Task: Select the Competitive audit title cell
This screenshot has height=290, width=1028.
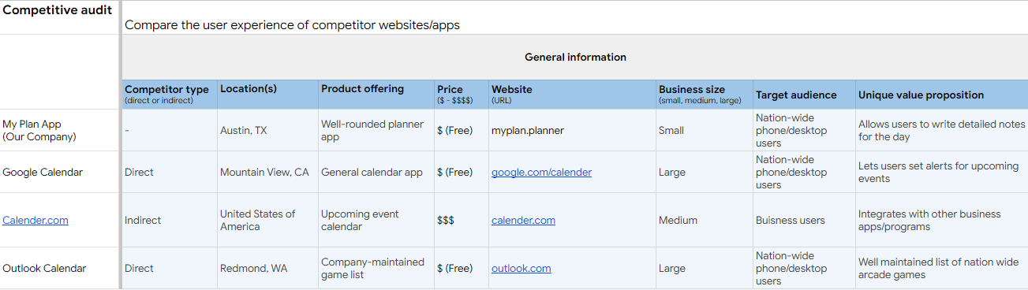Action: [59, 17]
